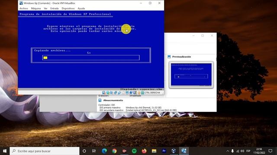
Task: Open the Ver menu
Action: pyautogui.click(x=45, y=9)
